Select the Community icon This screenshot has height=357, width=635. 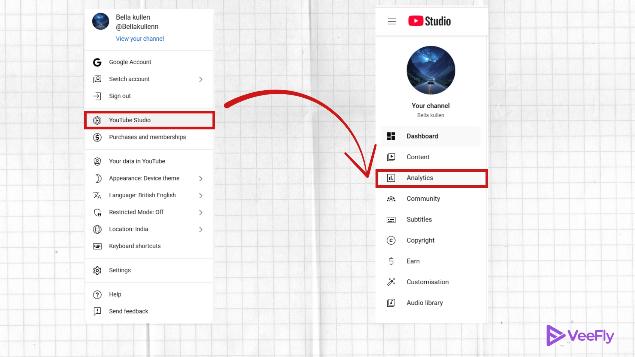tap(391, 199)
